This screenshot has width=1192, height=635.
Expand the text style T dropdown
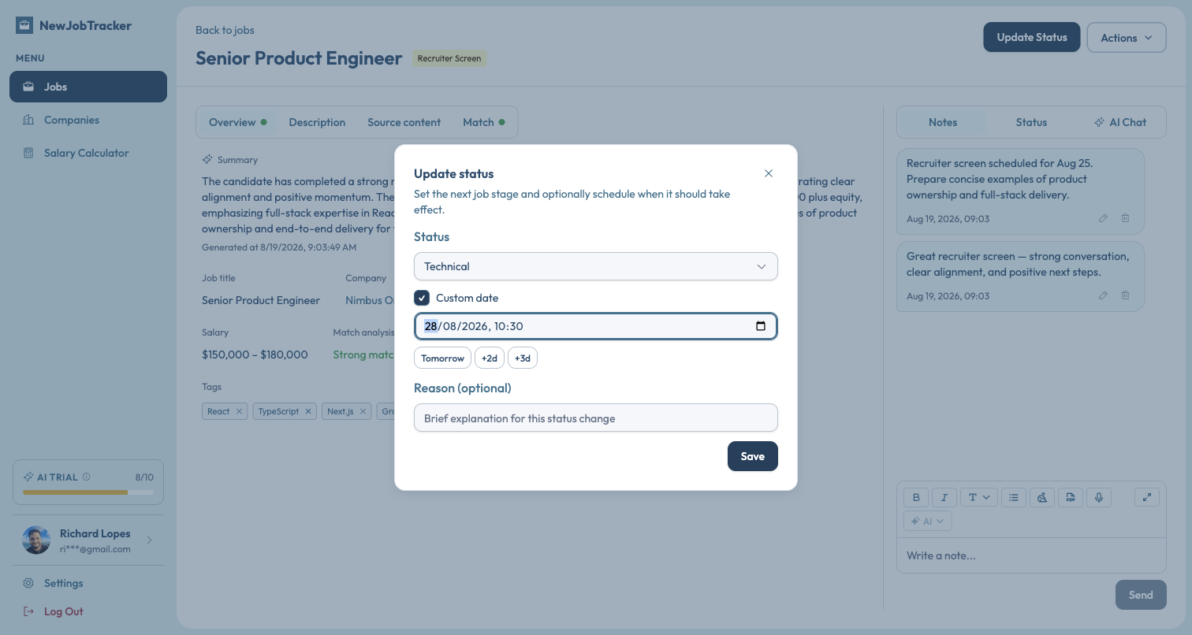click(979, 497)
